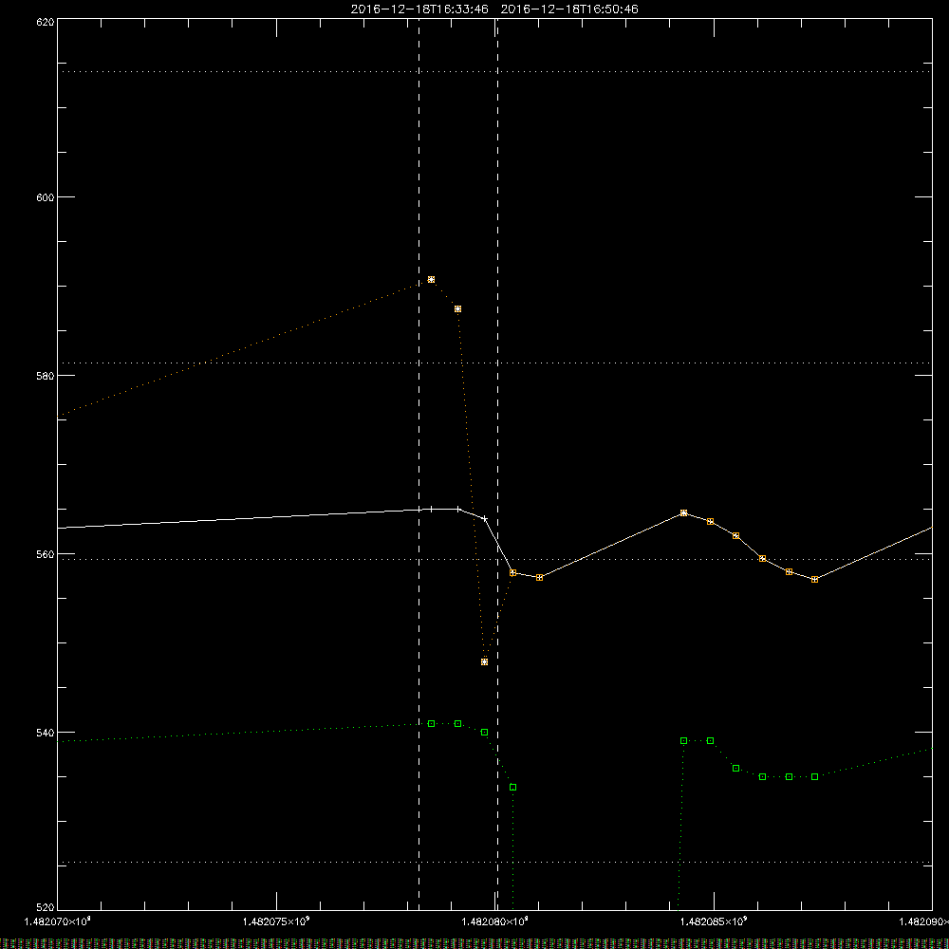This screenshot has height=949, width=949.
Task: Click the truncated 1.482090 x-axis label
Action: (923, 921)
